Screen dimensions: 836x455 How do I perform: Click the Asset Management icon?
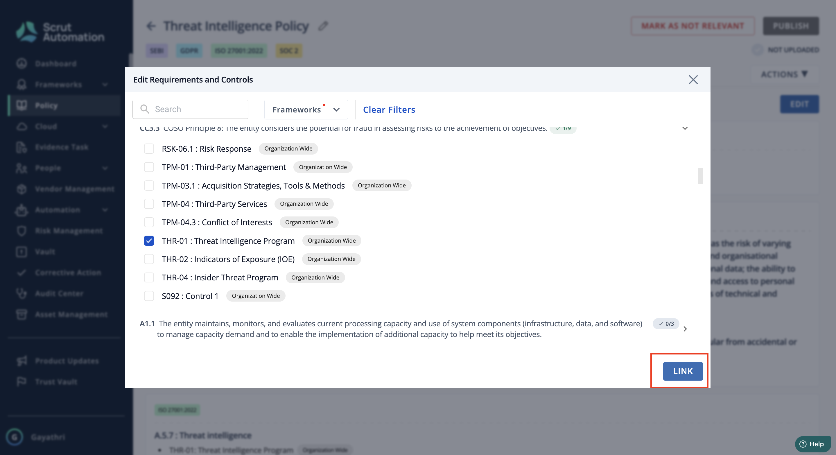click(x=21, y=314)
